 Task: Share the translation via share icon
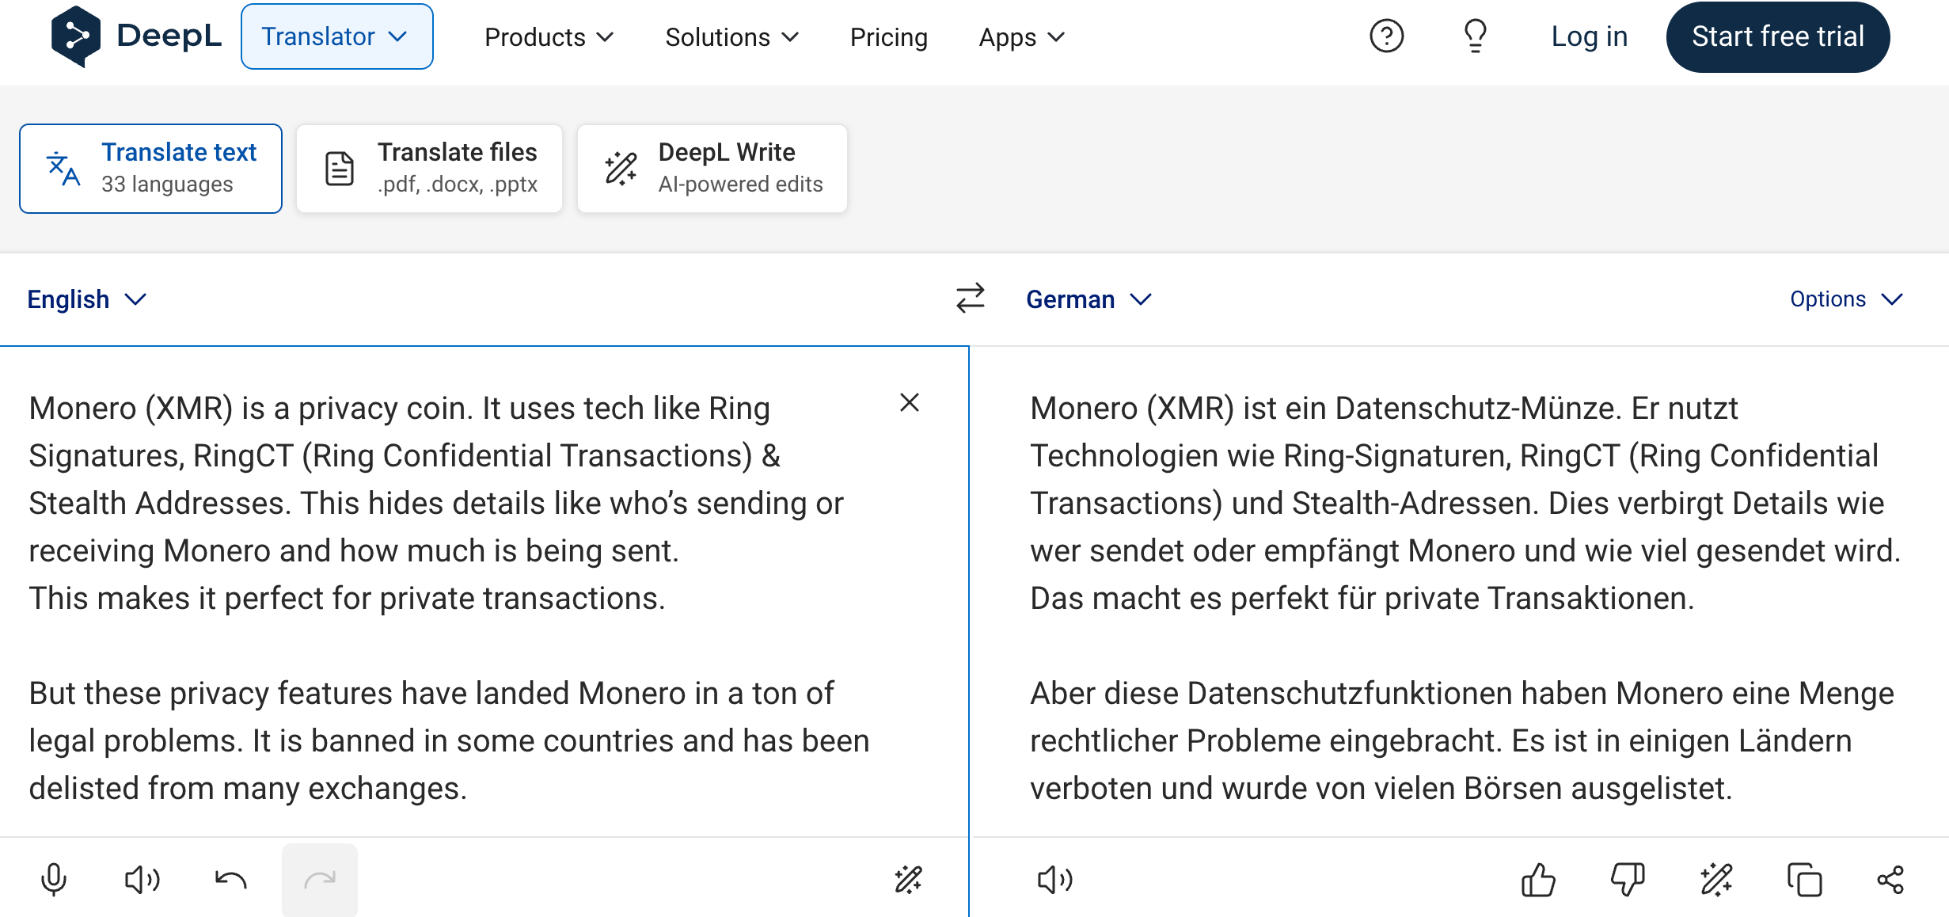1890,880
